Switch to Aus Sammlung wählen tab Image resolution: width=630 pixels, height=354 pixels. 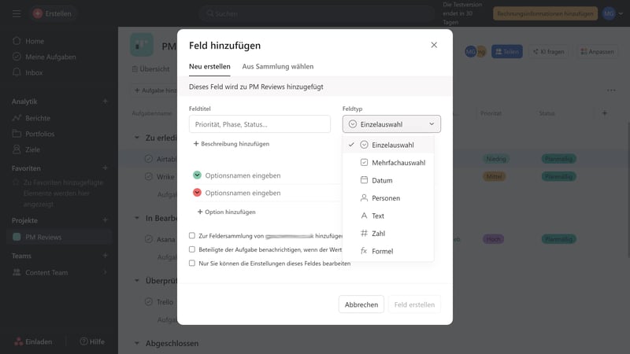[277, 67]
